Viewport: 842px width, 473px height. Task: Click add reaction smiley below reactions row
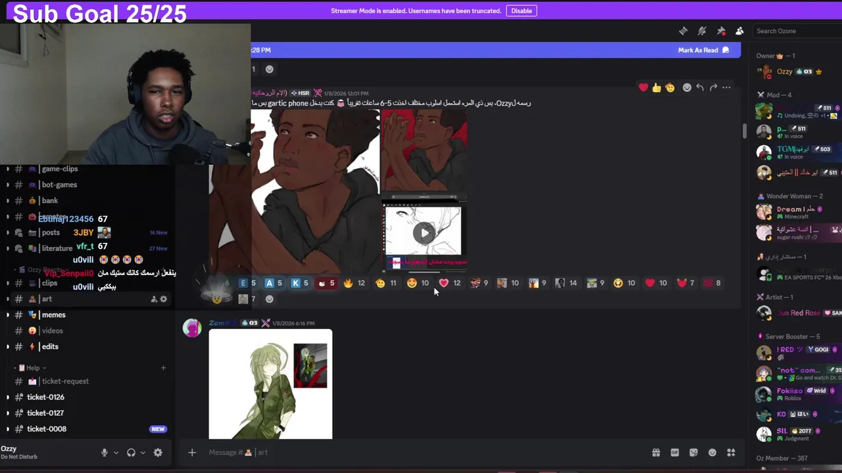[269, 299]
